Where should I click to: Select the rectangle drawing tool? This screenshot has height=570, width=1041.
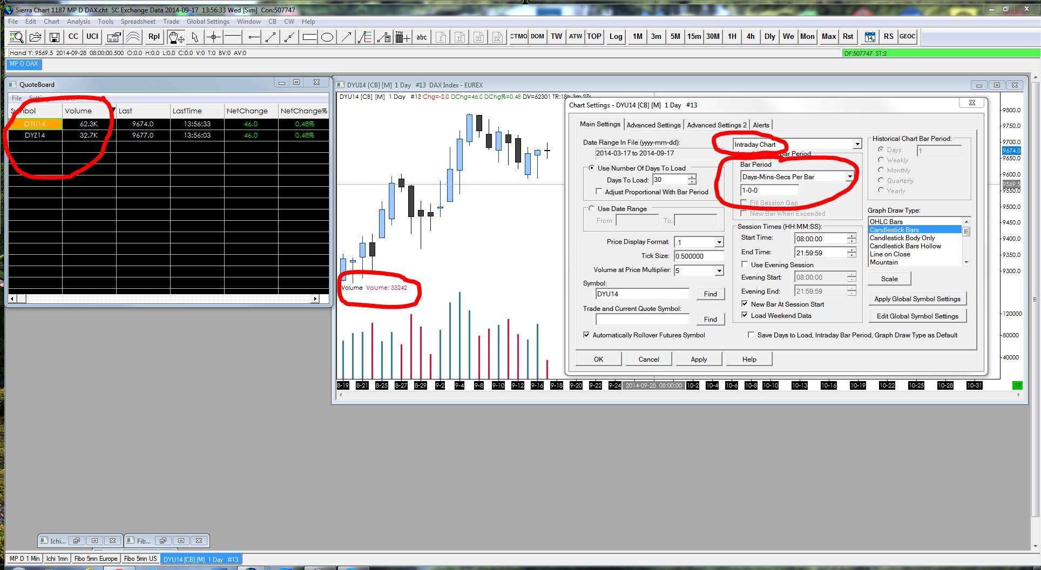[309, 37]
